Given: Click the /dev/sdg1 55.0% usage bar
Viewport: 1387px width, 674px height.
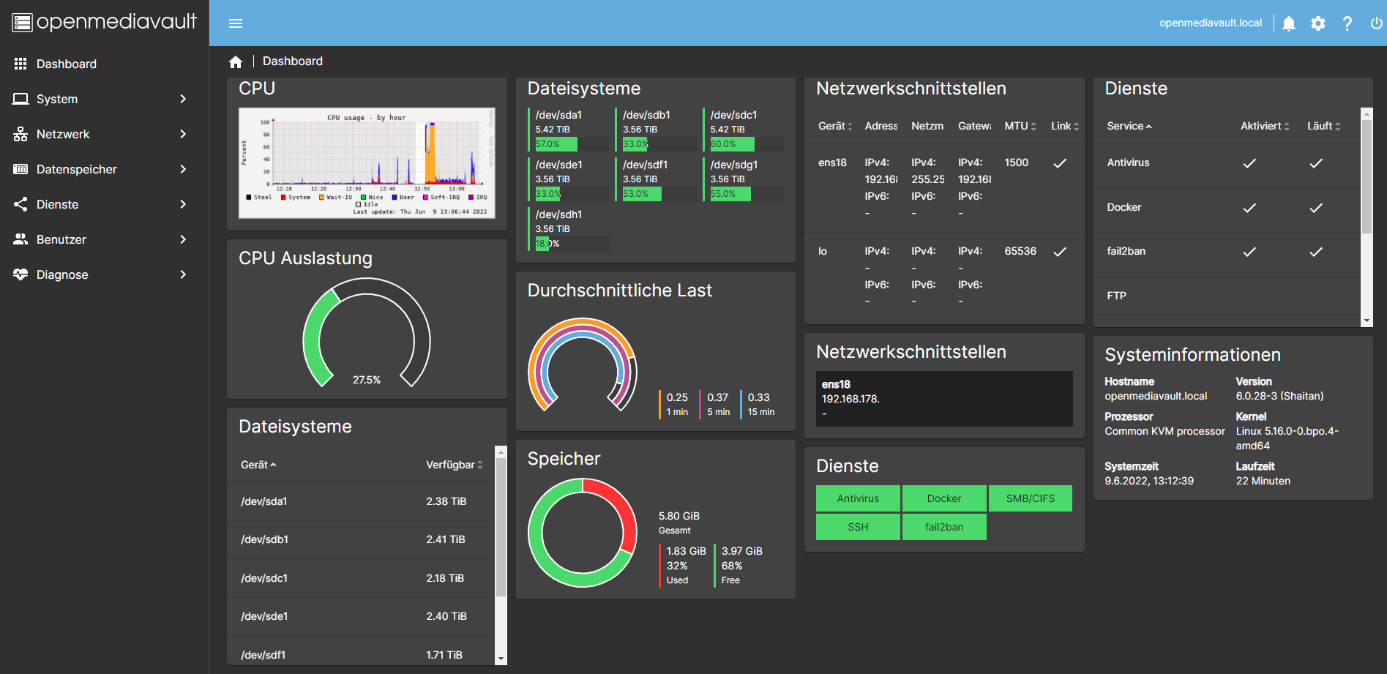Looking at the screenshot, I should tap(747, 194).
